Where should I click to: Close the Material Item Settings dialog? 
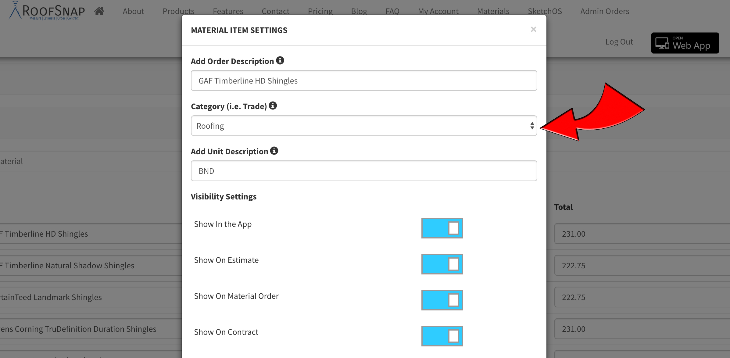coord(533,30)
